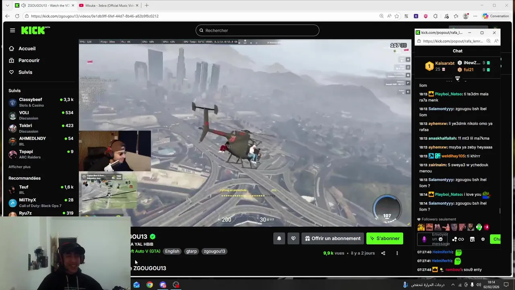
Task: Reload the current page
Action: pyautogui.click(x=17, y=16)
